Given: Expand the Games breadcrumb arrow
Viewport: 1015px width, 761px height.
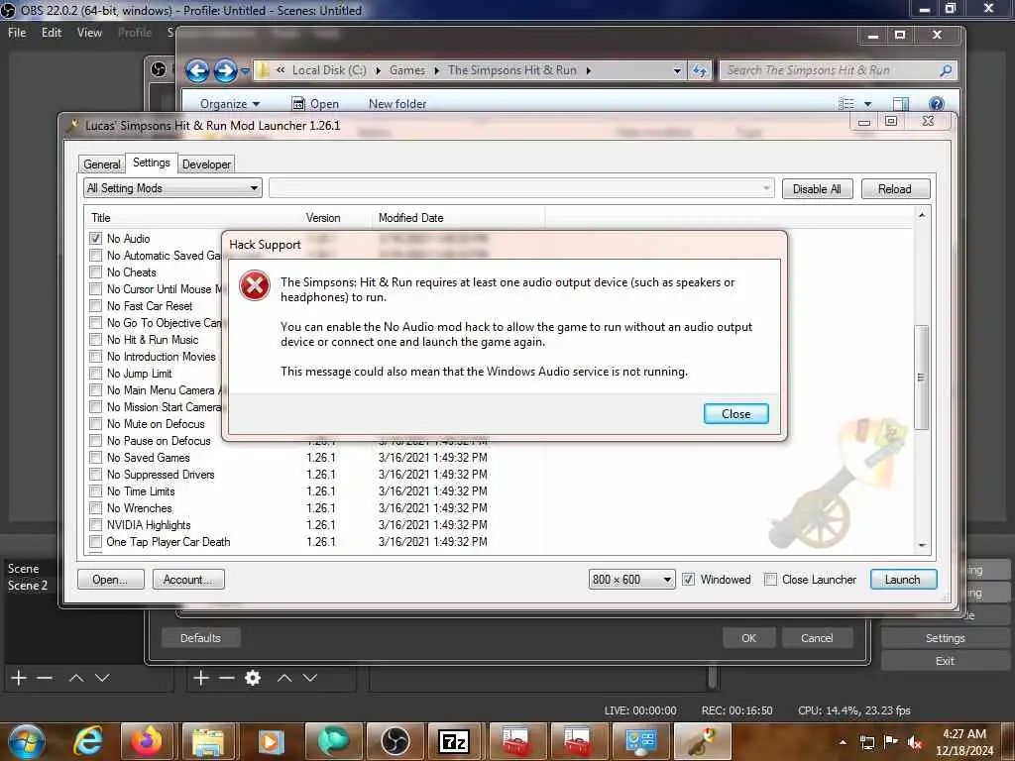Looking at the screenshot, I should tap(437, 70).
